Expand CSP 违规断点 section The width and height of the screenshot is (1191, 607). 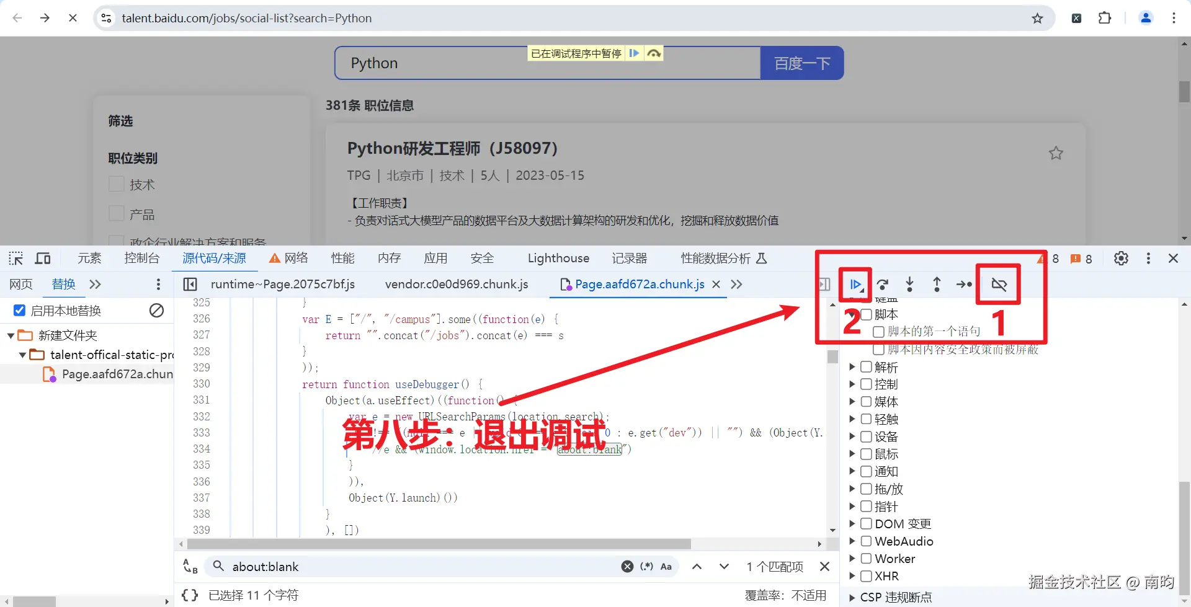[852, 597]
